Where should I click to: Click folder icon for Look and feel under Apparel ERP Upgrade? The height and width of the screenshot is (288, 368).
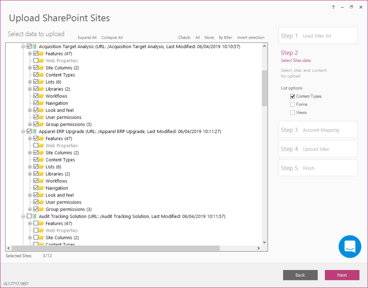[x=41, y=195]
